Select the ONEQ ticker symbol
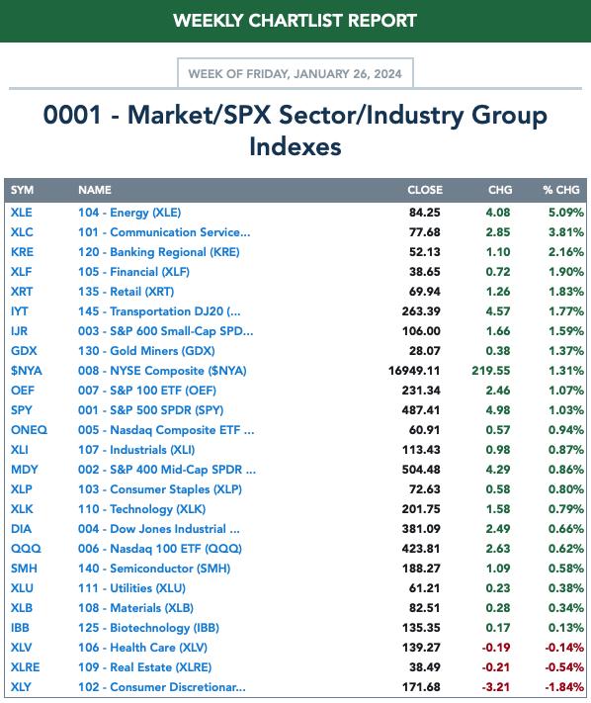Screen dimensions: 591x703 point(29,430)
